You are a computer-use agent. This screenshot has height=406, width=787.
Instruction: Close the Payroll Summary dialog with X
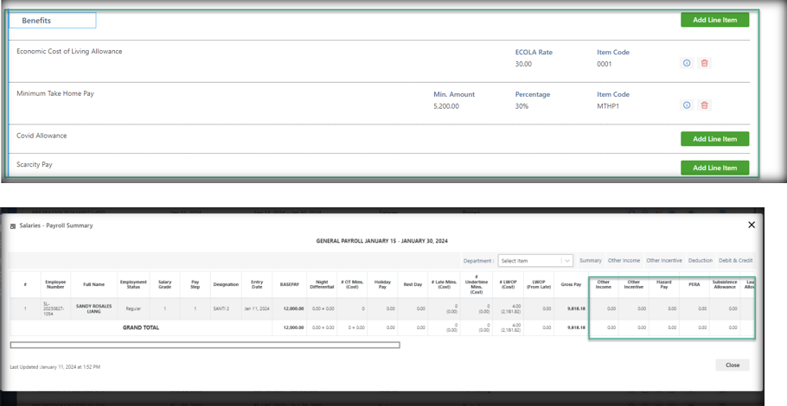coord(751,225)
